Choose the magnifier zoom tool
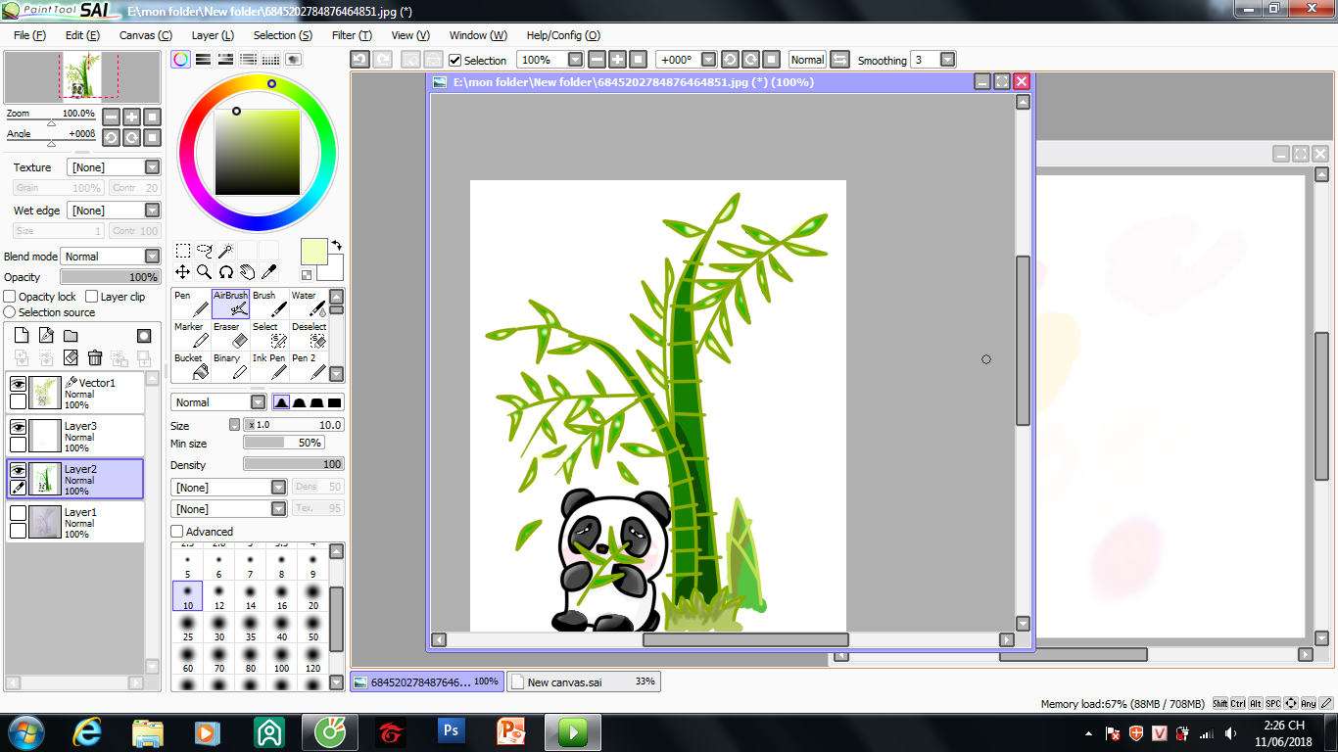This screenshot has height=752, width=1338. (204, 272)
